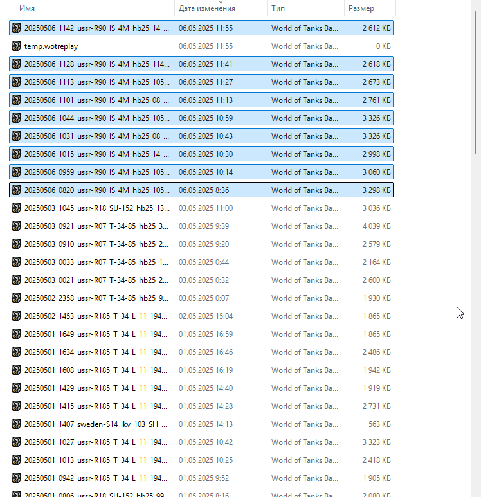Click icon of the sweden-S14_Ikv_103 replay
This screenshot has height=497, width=481.
point(16,424)
